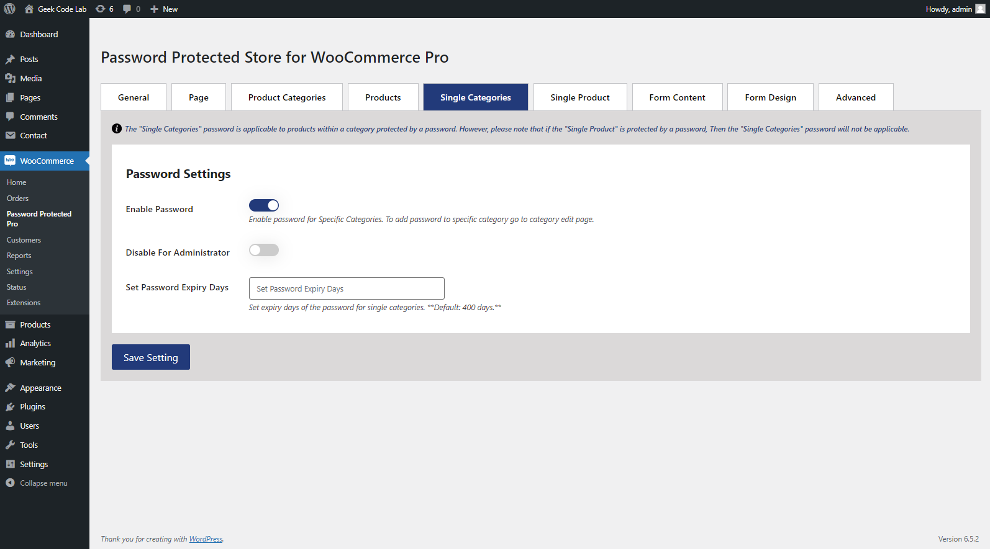Click the Save Setting button

click(x=151, y=357)
